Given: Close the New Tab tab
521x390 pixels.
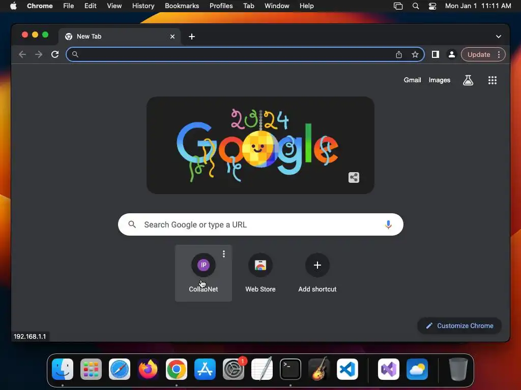Looking at the screenshot, I should pyautogui.click(x=172, y=37).
